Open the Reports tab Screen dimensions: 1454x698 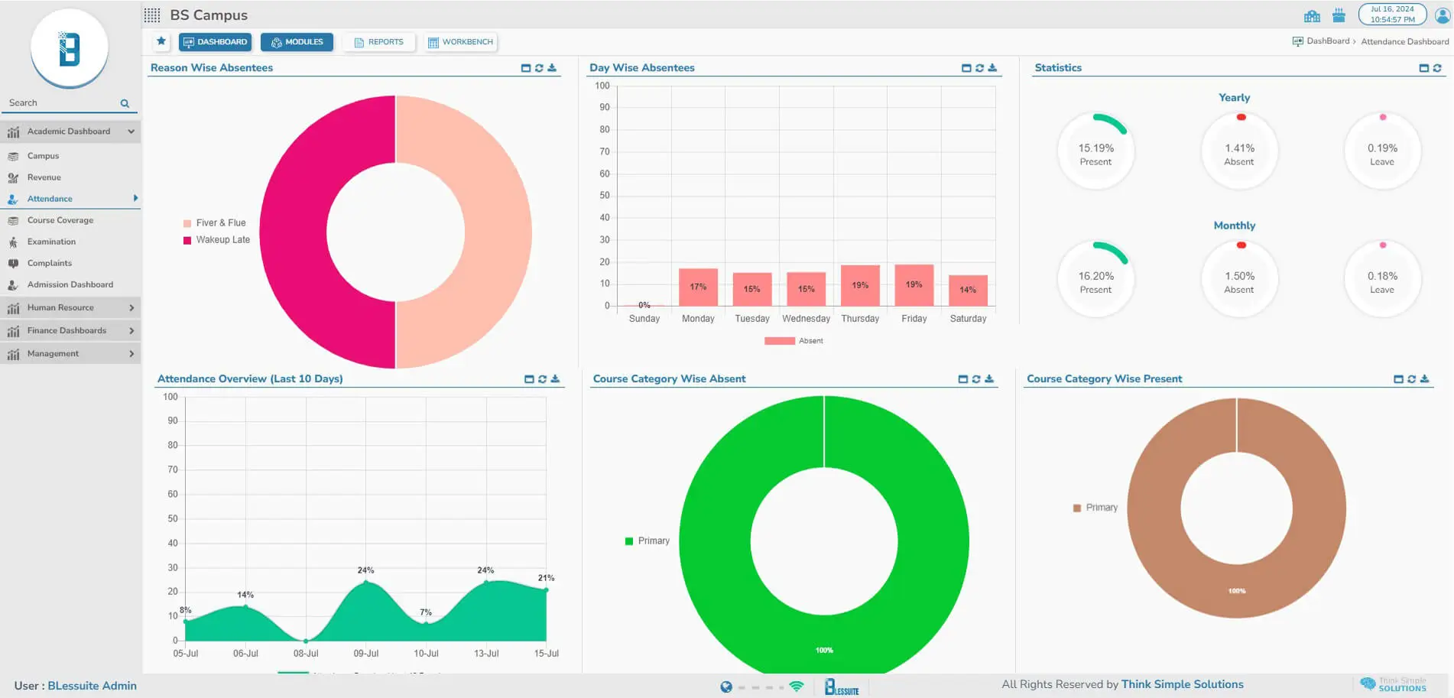click(x=378, y=42)
